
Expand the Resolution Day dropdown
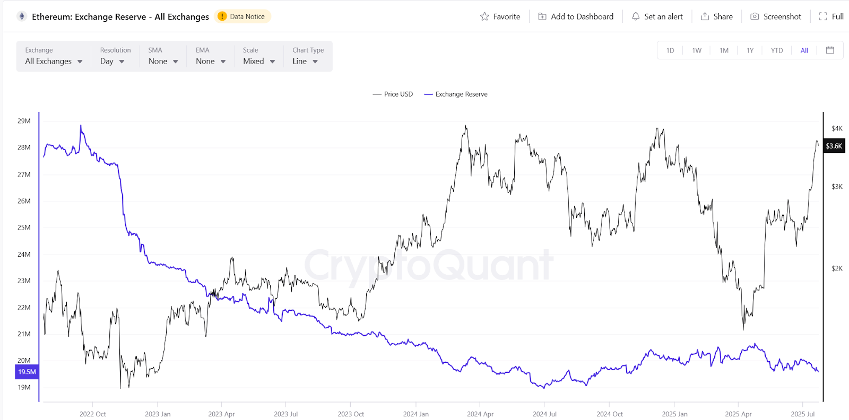tap(112, 62)
